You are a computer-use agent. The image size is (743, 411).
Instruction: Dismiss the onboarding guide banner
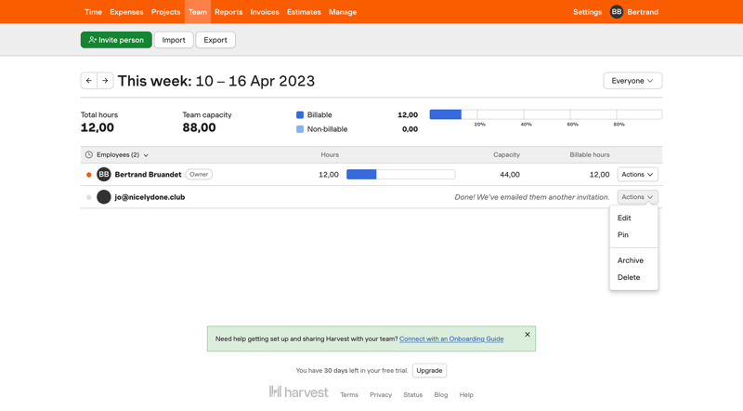[x=528, y=335]
